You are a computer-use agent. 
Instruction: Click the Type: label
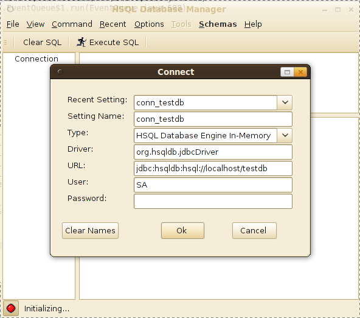pos(78,133)
